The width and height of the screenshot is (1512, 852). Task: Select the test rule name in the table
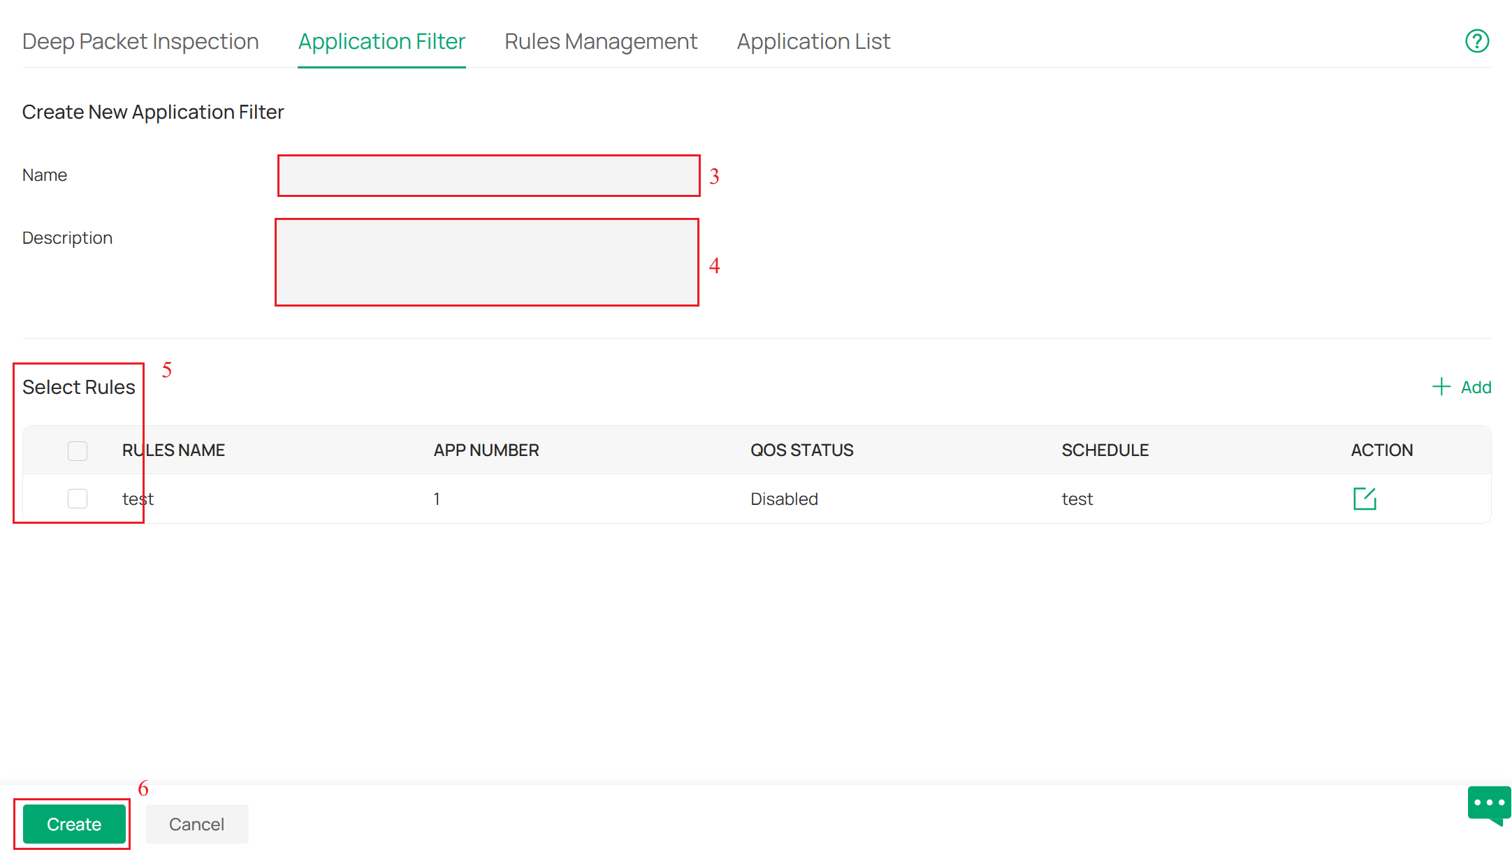click(137, 498)
